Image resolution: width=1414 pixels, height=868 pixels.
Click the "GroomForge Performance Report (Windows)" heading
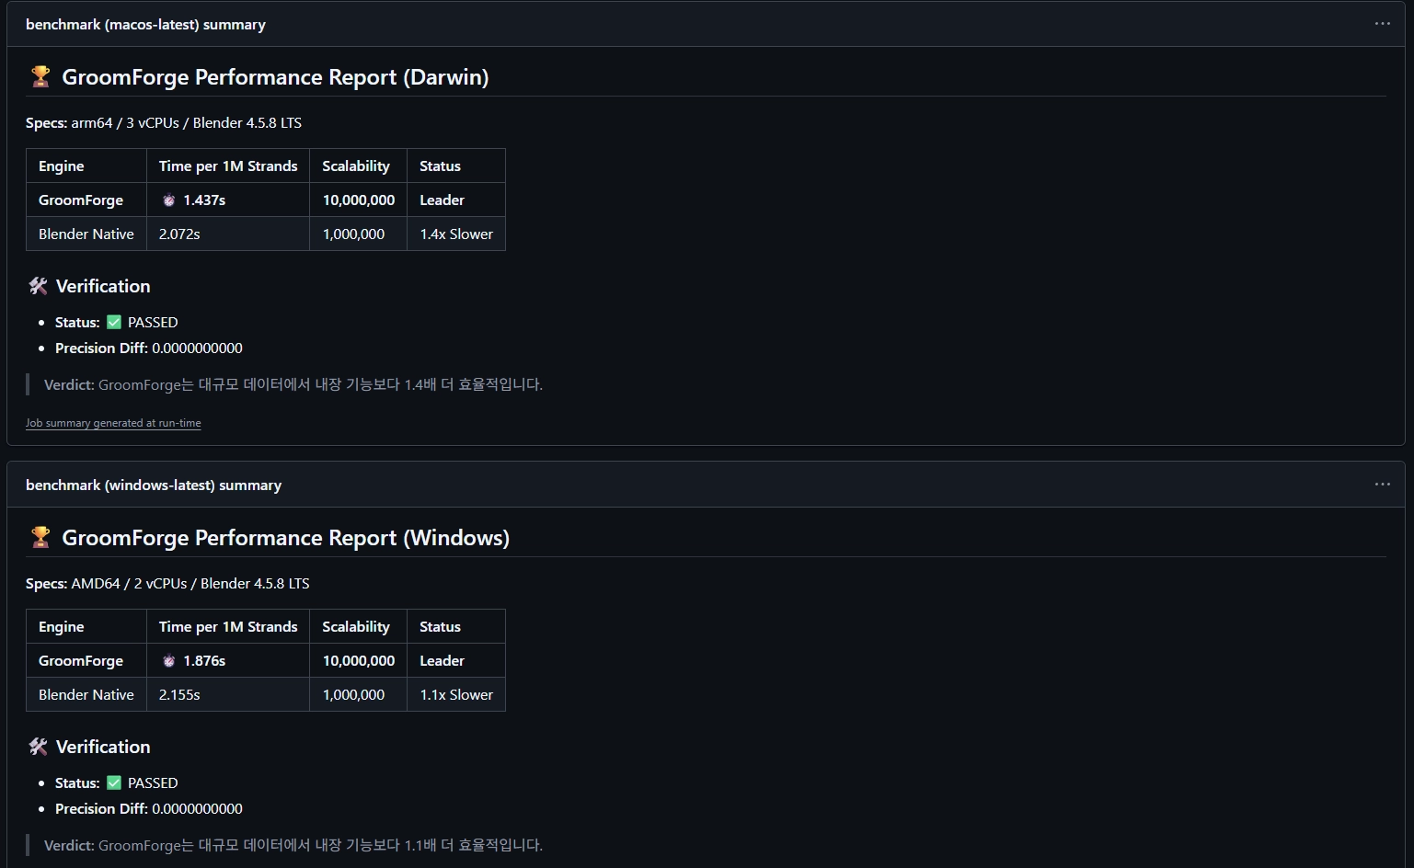[285, 538]
